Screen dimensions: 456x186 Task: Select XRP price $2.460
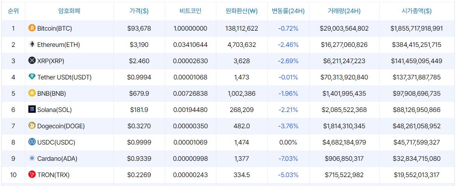point(139,61)
